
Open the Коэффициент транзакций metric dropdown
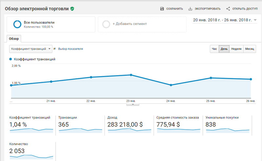[x=31, y=49]
